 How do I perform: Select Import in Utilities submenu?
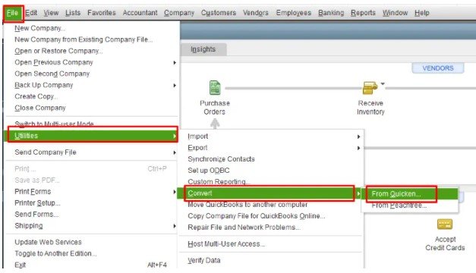[x=198, y=136]
